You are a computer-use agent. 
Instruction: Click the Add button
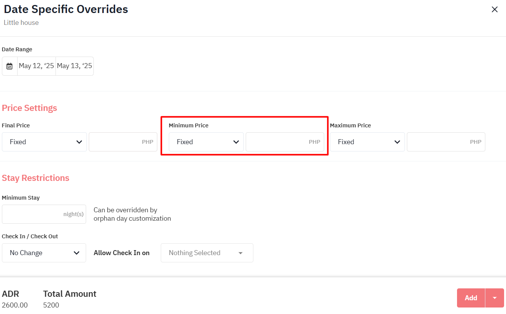coord(471,298)
